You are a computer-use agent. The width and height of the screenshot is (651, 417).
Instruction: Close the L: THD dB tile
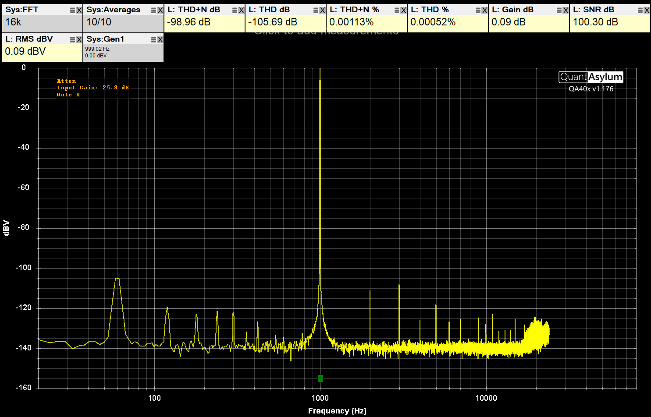(x=322, y=10)
